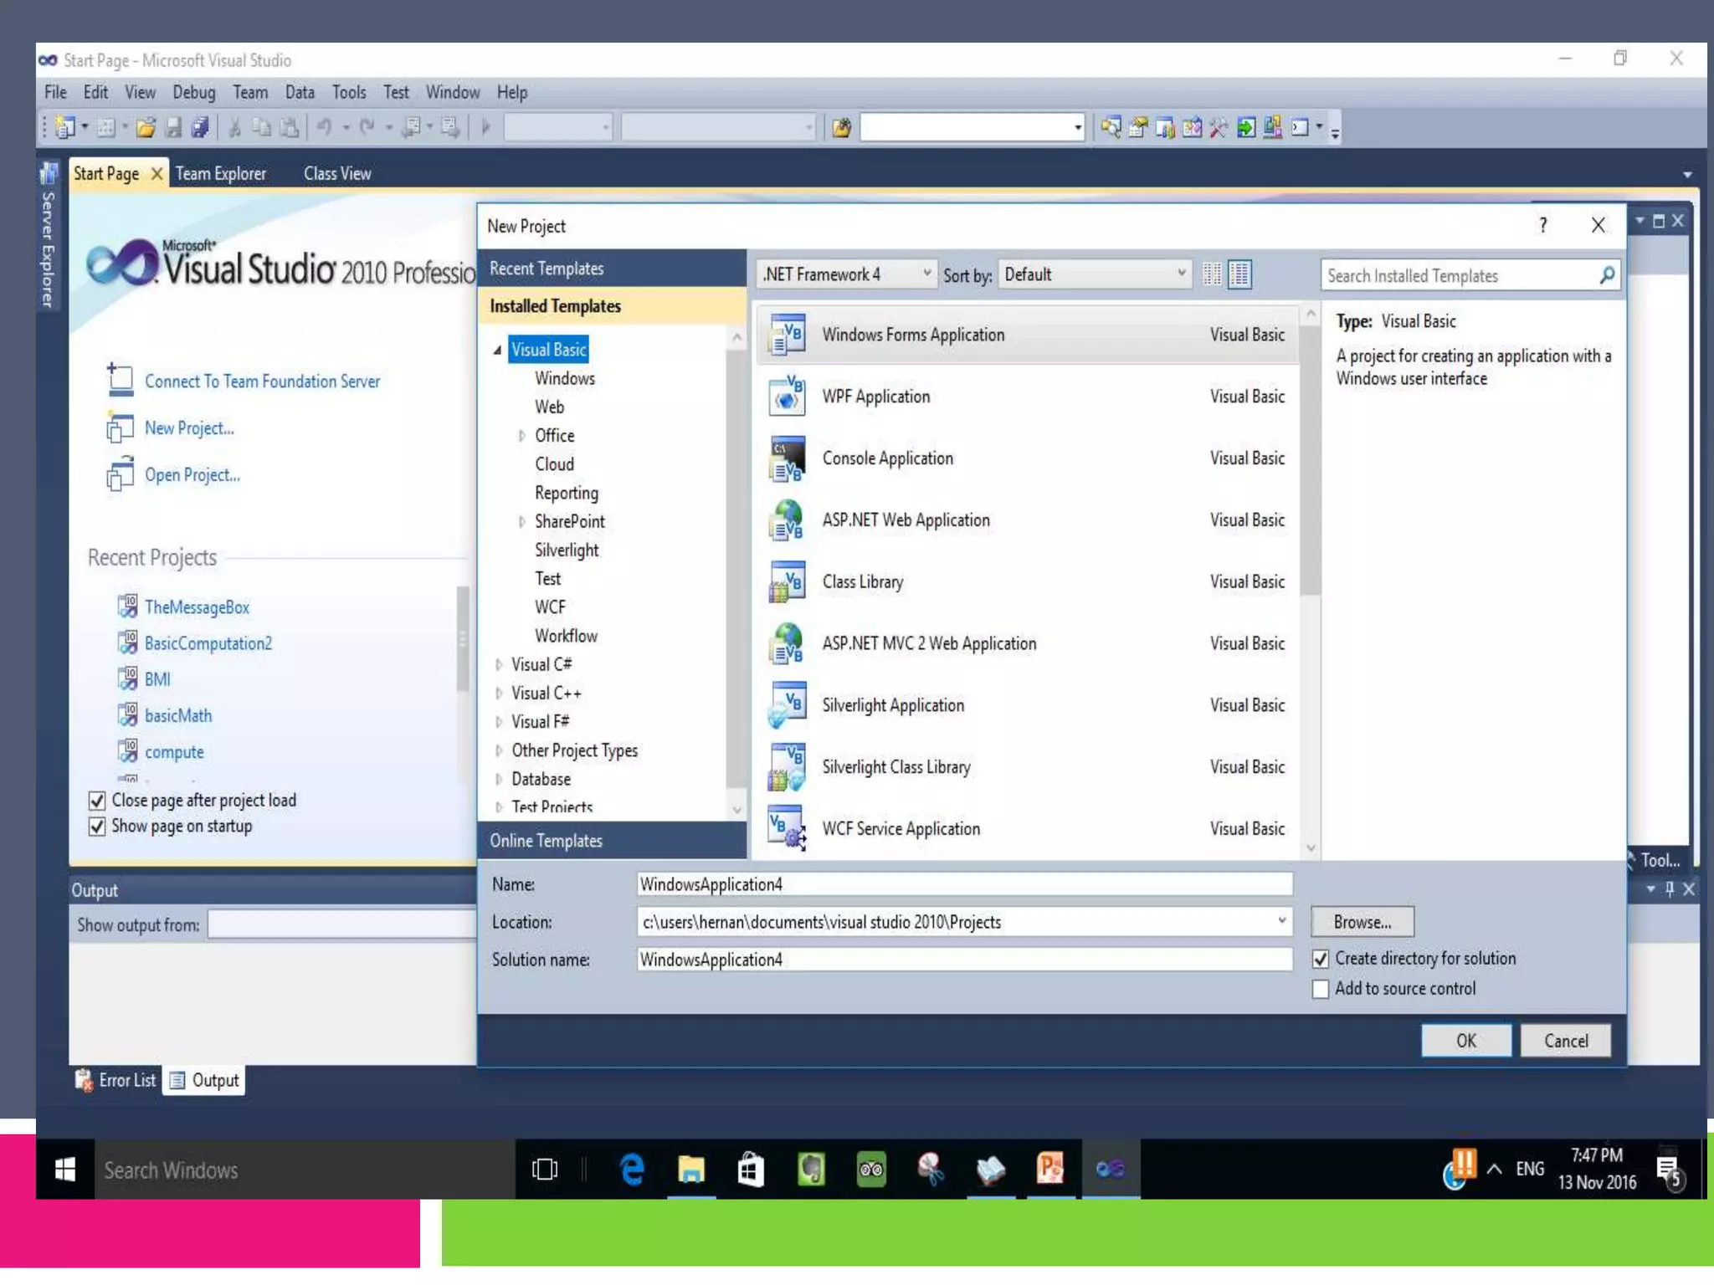
Task: Click search magnifier in Installed Templates box
Action: coord(1606,275)
